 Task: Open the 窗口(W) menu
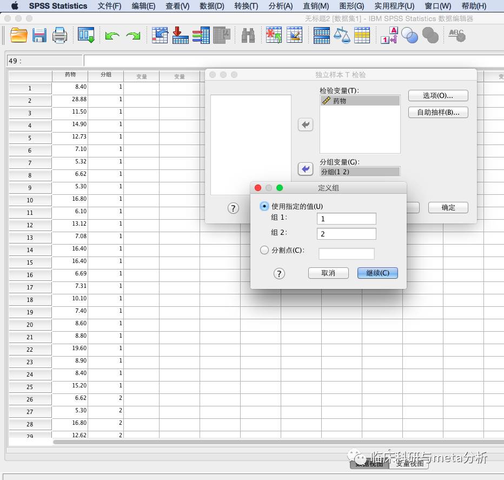438,6
